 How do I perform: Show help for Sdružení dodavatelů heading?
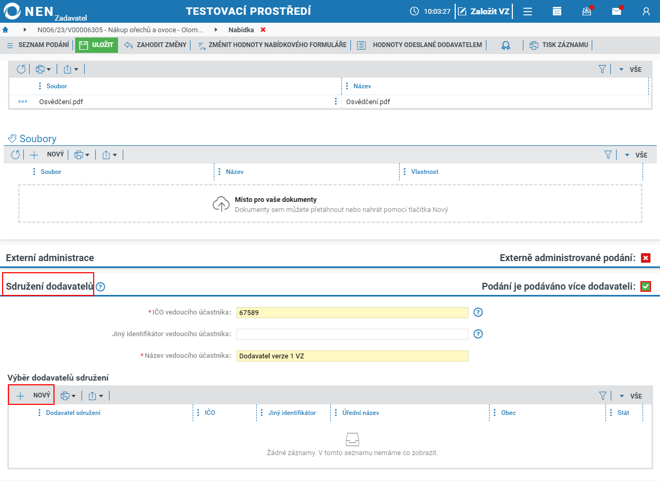101,287
